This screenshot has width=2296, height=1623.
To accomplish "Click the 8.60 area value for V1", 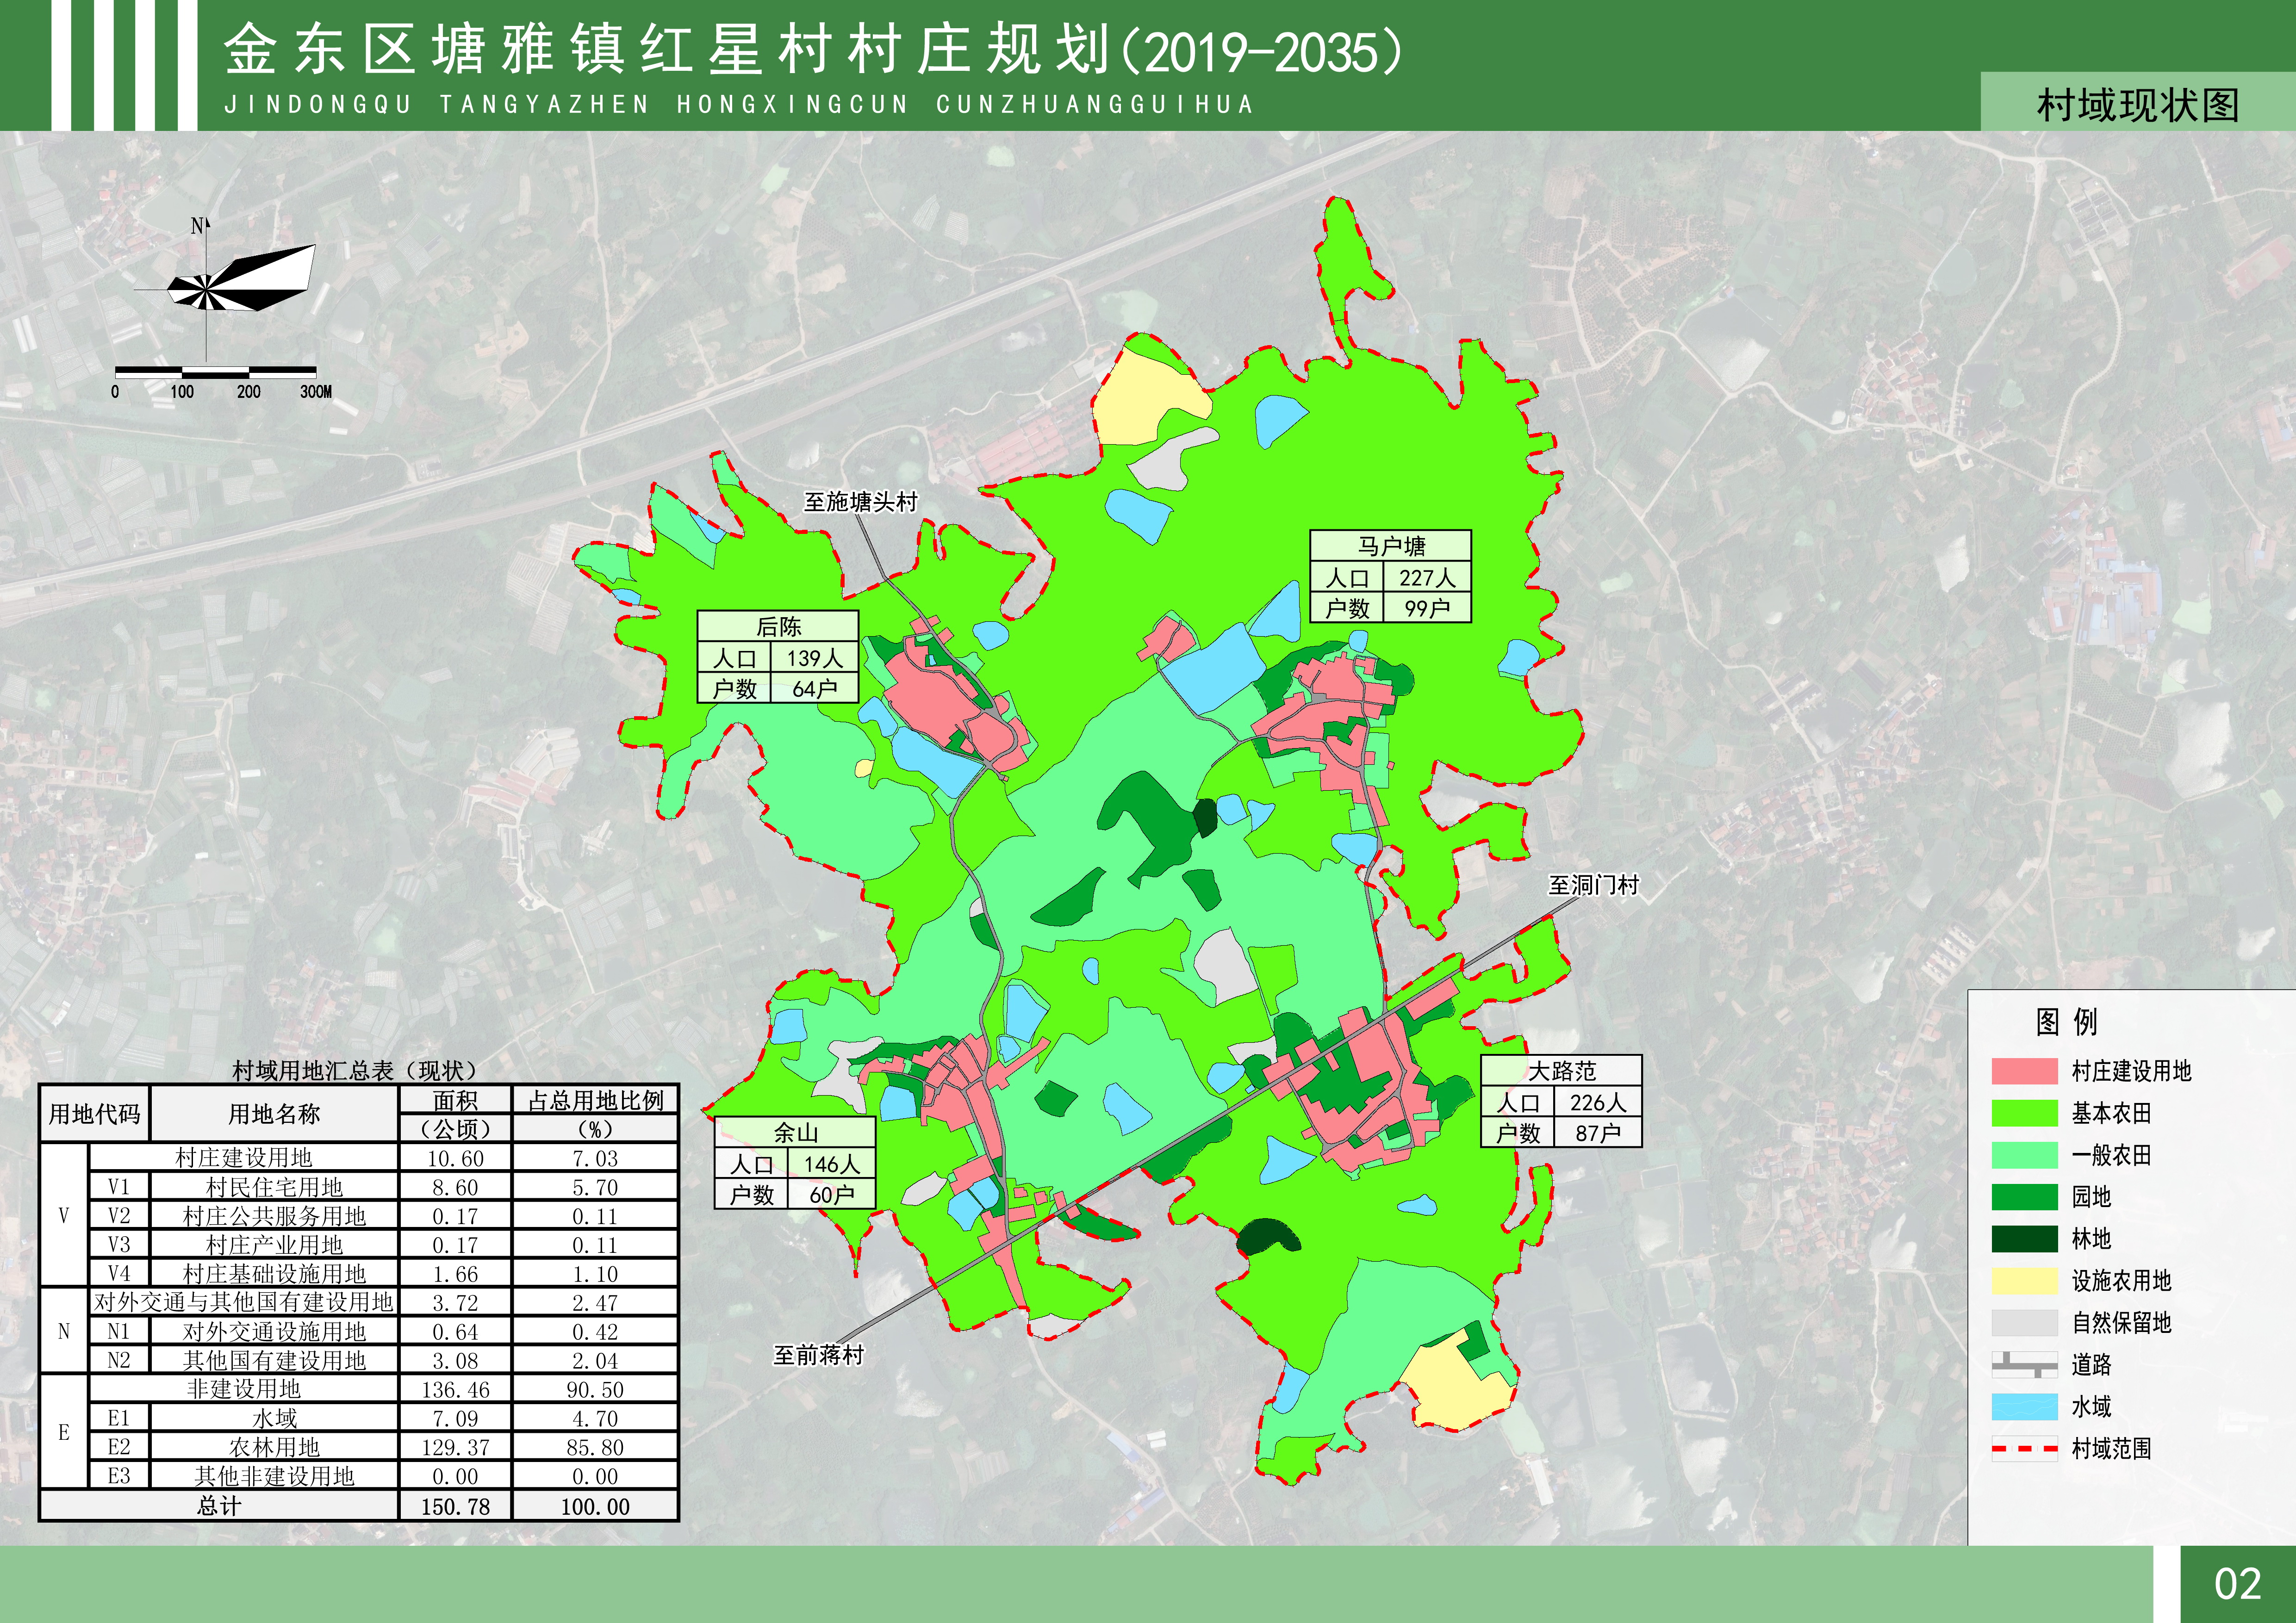I will pos(455,1187).
